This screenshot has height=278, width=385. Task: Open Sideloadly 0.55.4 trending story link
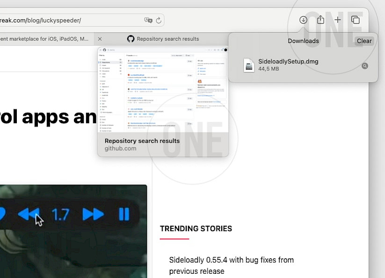[231, 265]
